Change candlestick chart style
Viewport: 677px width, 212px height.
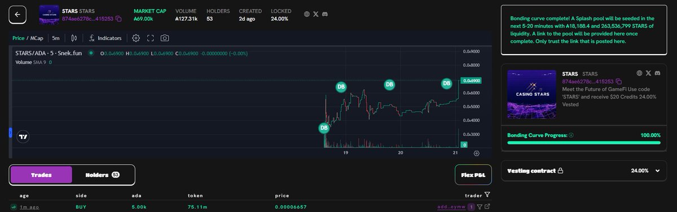pos(74,38)
